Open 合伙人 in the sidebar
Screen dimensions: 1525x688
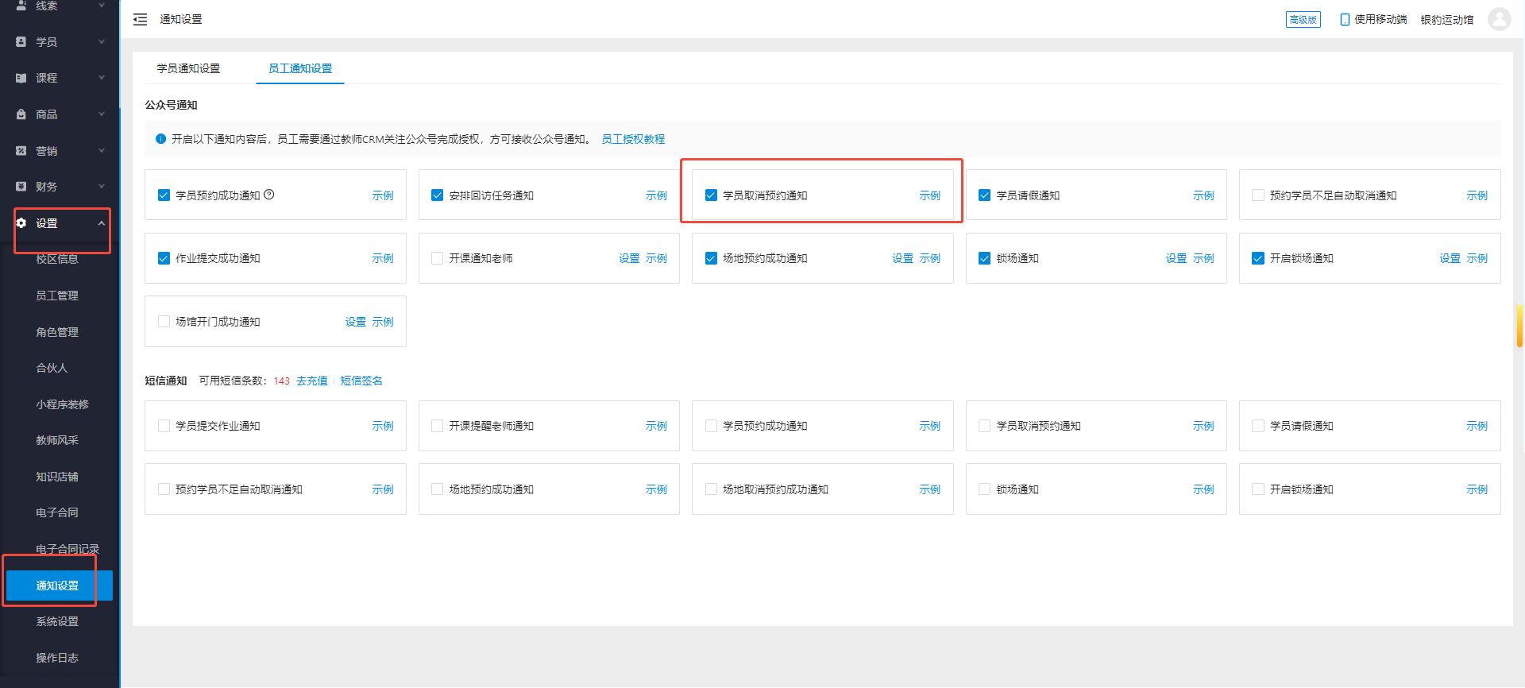(x=52, y=368)
